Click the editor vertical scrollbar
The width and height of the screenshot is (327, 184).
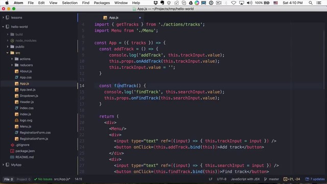click(324, 59)
